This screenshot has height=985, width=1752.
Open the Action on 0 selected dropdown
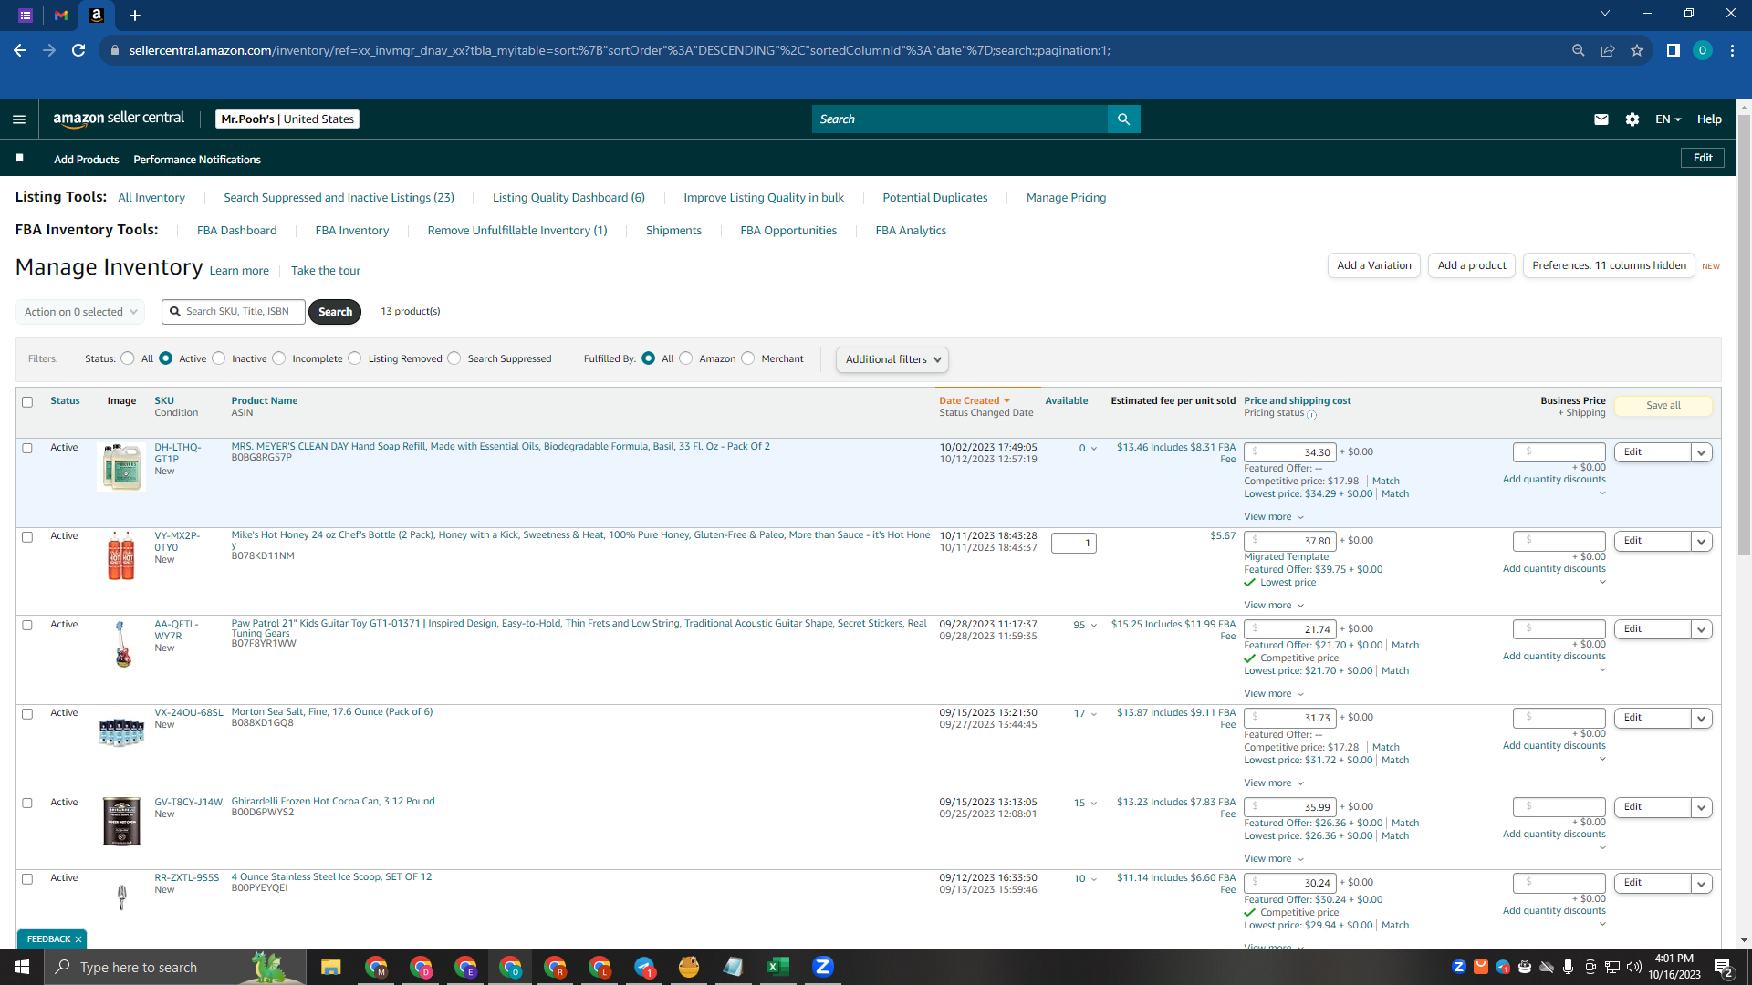[80, 312]
